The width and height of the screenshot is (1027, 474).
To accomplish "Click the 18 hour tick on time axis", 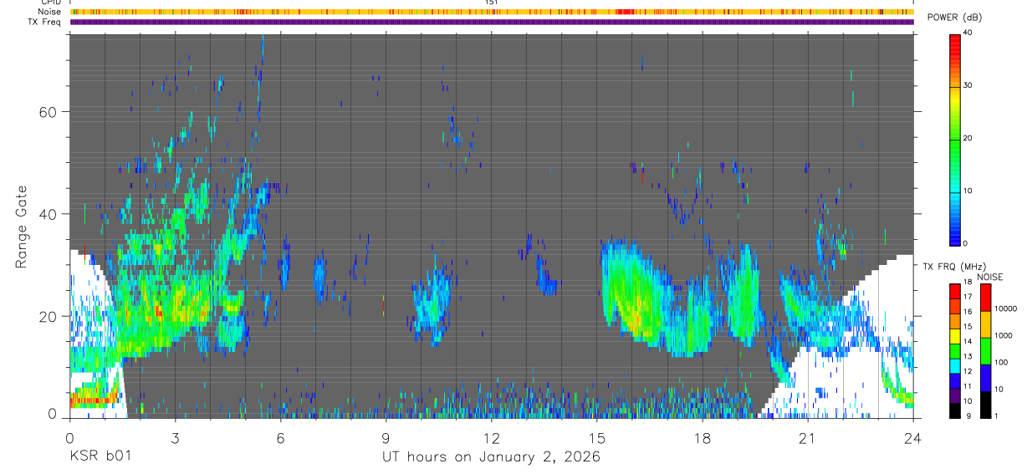I will [703, 438].
